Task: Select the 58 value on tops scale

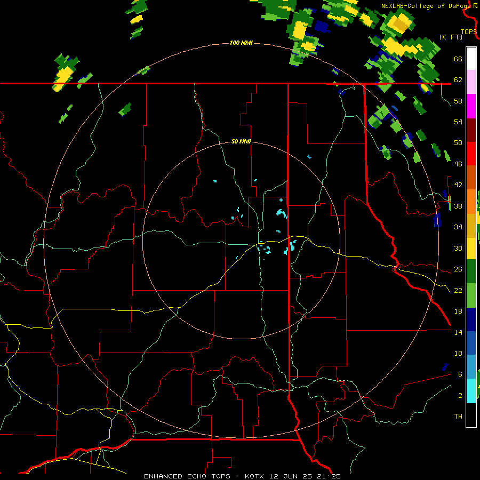Action: [458, 101]
